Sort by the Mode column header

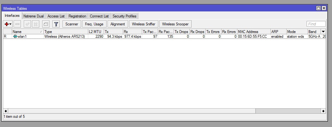click(297, 31)
